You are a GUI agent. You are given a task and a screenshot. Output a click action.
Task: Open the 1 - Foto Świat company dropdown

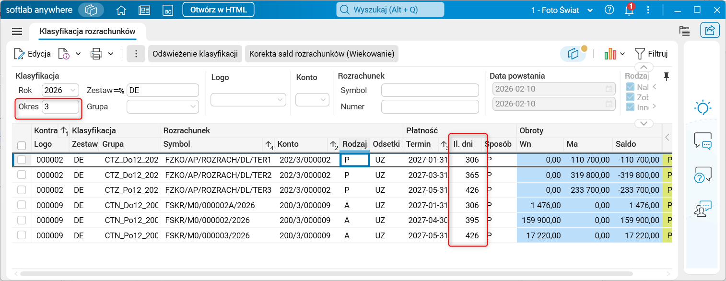pos(562,10)
